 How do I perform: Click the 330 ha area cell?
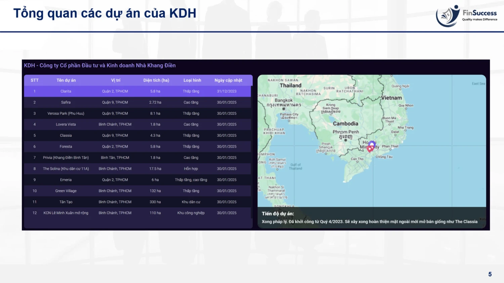click(155, 202)
